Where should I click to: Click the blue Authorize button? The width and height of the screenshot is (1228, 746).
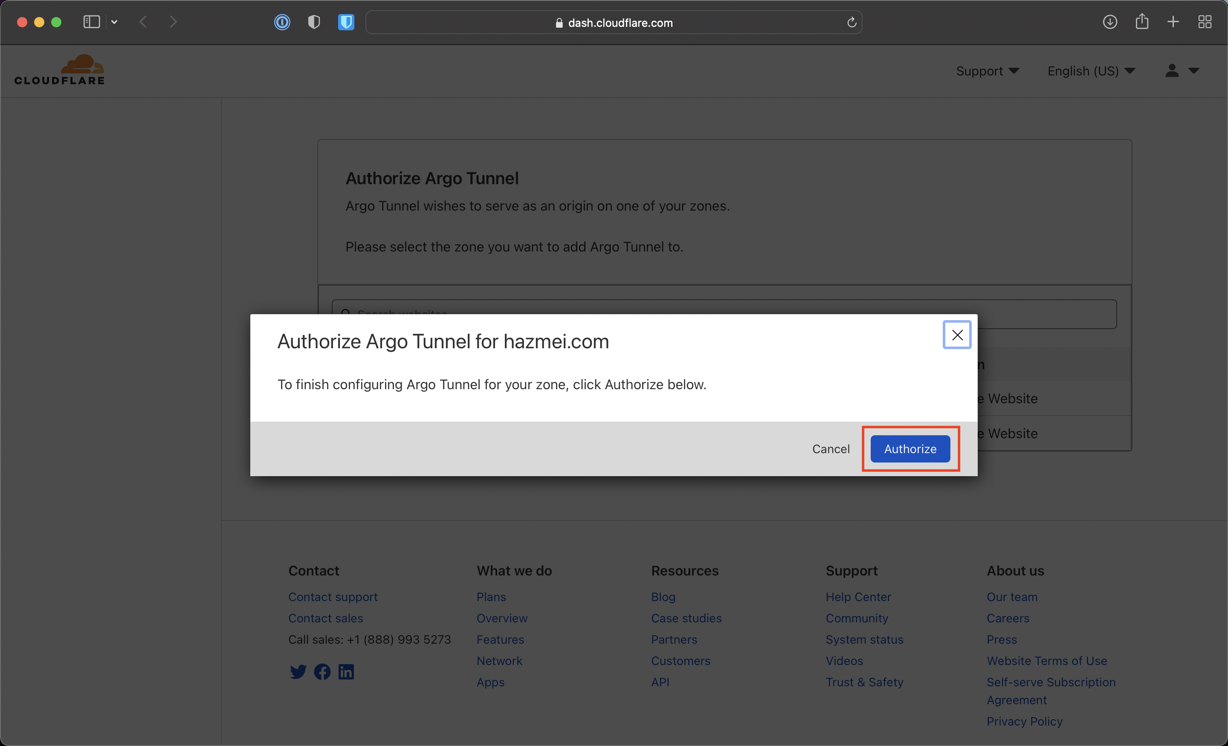(909, 449)
